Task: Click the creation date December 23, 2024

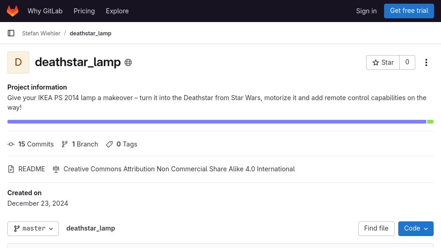Action: coord(38,203)
